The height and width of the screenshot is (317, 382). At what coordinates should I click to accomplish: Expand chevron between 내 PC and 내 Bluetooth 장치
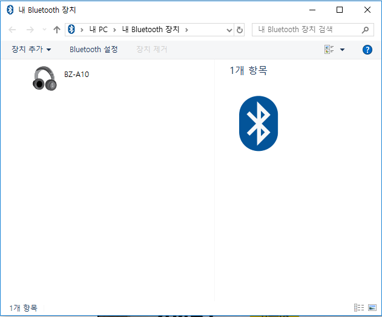click(114, 30)
